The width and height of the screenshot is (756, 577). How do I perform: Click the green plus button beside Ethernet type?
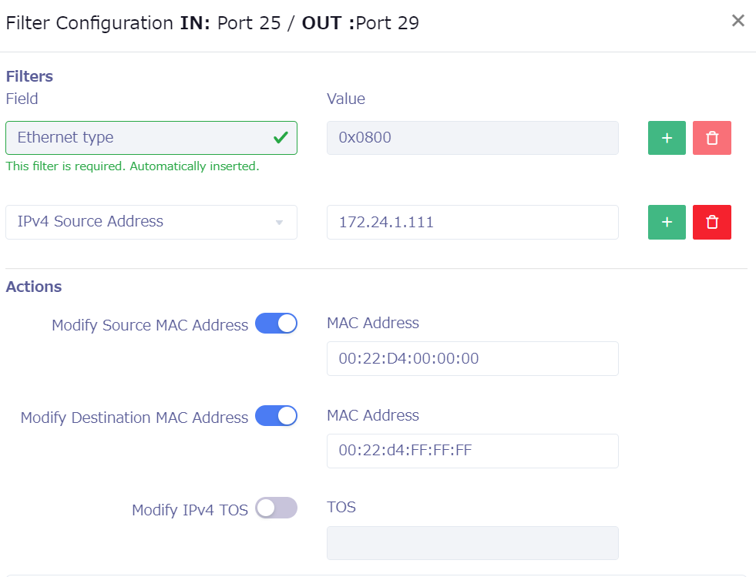[x=667, y=138]
